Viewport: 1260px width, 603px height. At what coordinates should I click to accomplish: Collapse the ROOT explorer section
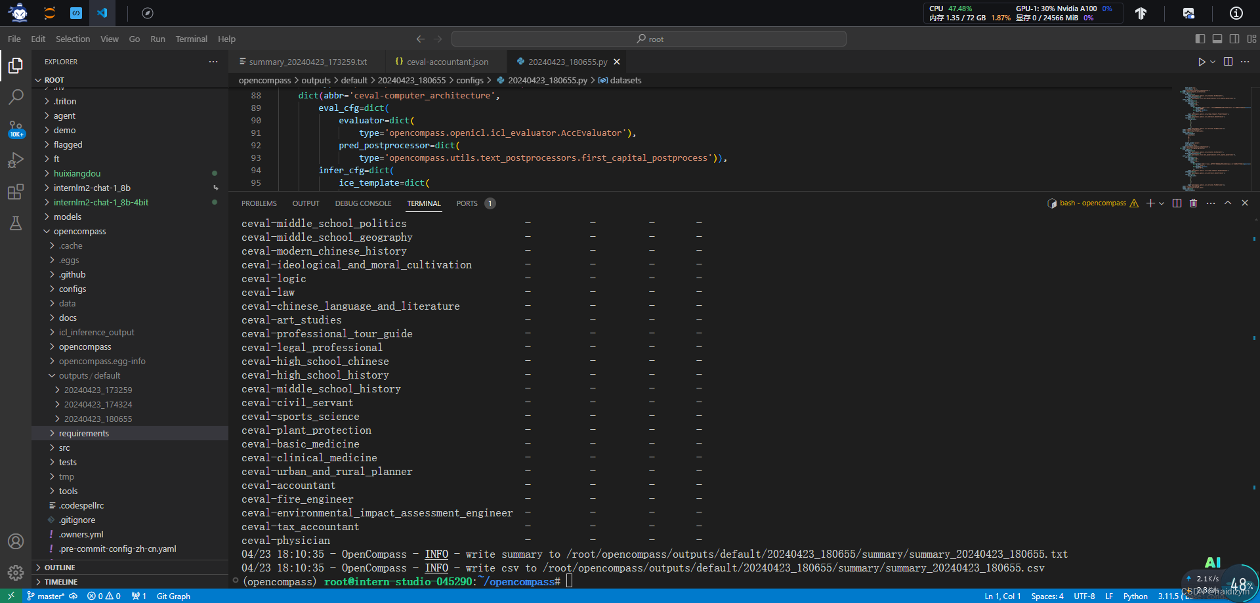54,80
